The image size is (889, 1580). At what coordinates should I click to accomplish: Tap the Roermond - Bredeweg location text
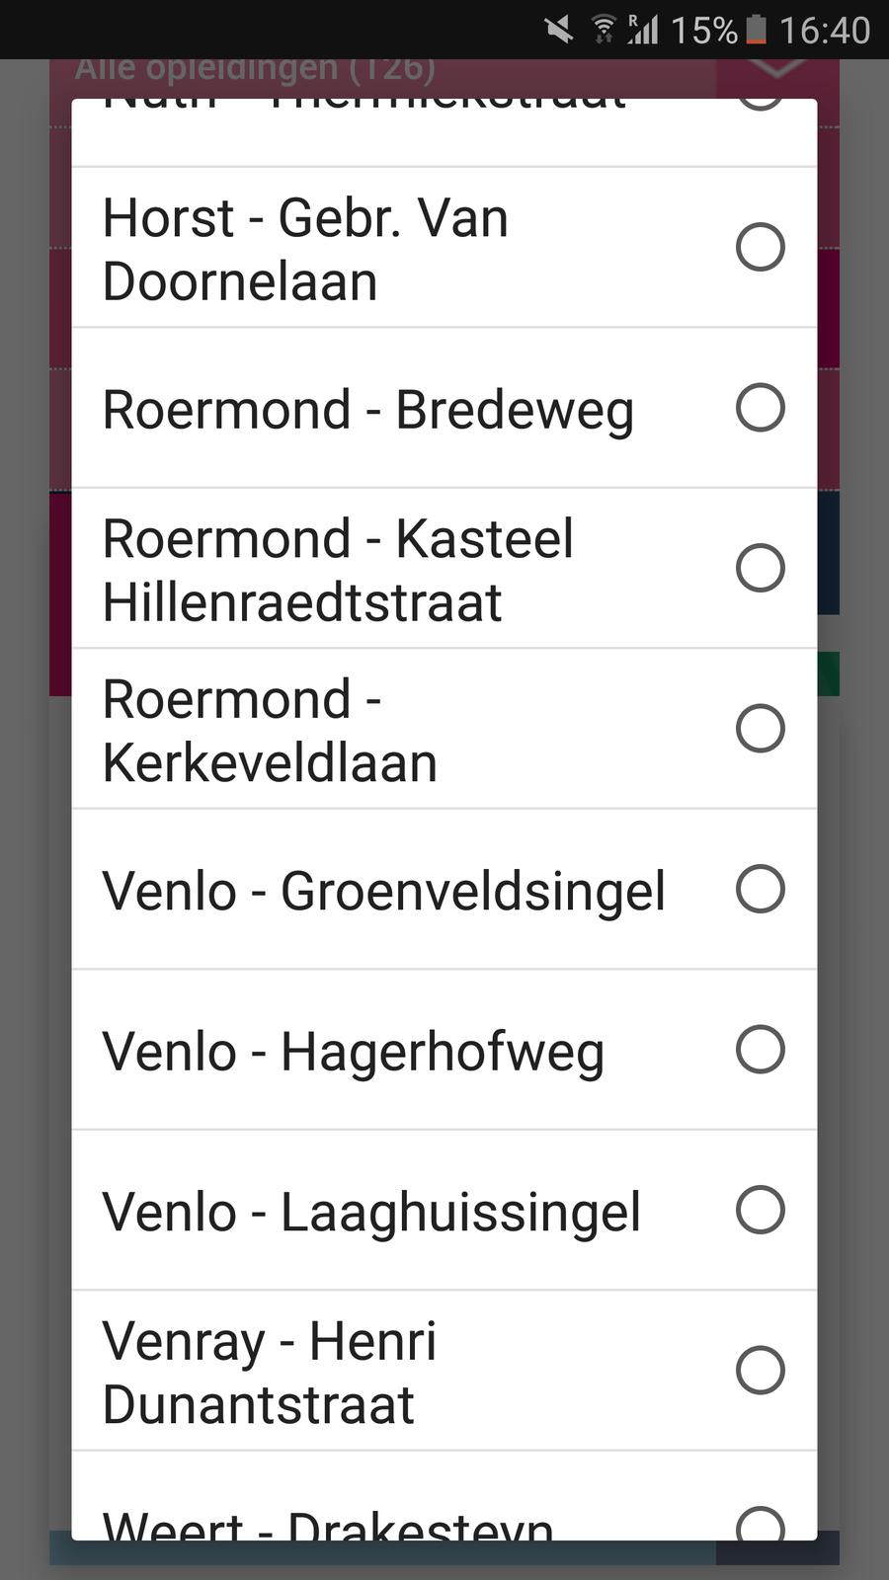367,410
